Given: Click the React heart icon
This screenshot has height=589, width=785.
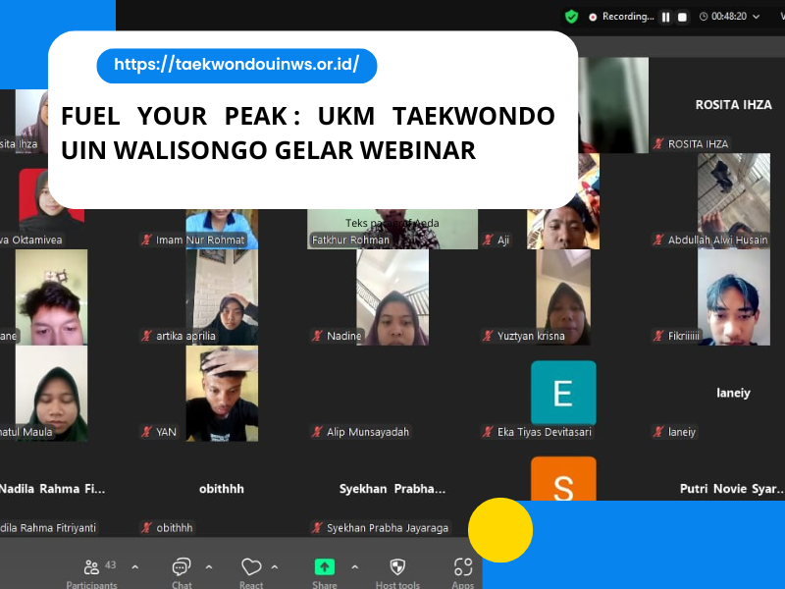Looking at the screenshot, I should pyautogui.click(x=251, y=568).
